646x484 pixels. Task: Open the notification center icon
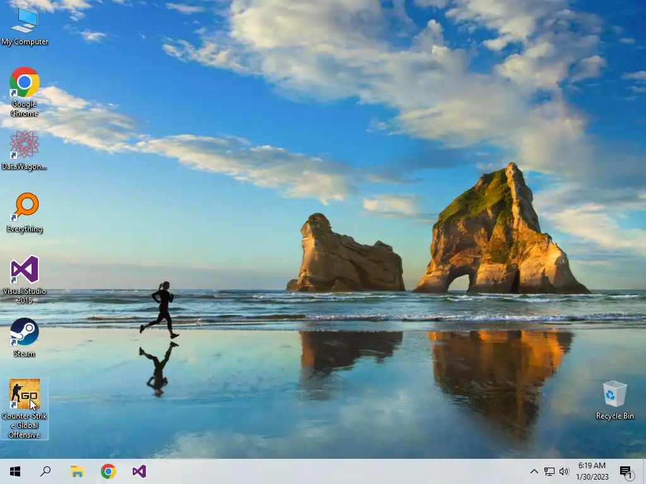click(x=626, y=471)
